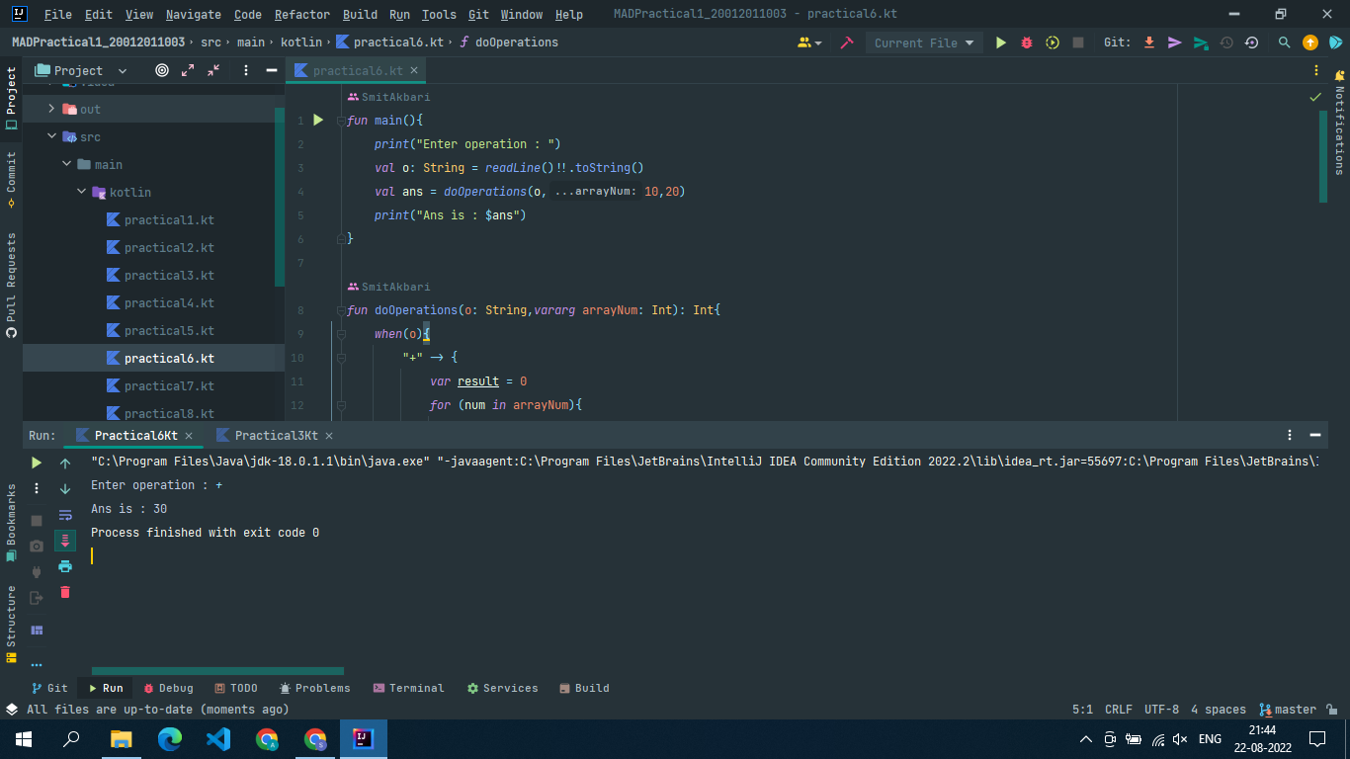Open the Current File run configuration dropdown
1350x759 pixels.
click(x=923, y=42)
